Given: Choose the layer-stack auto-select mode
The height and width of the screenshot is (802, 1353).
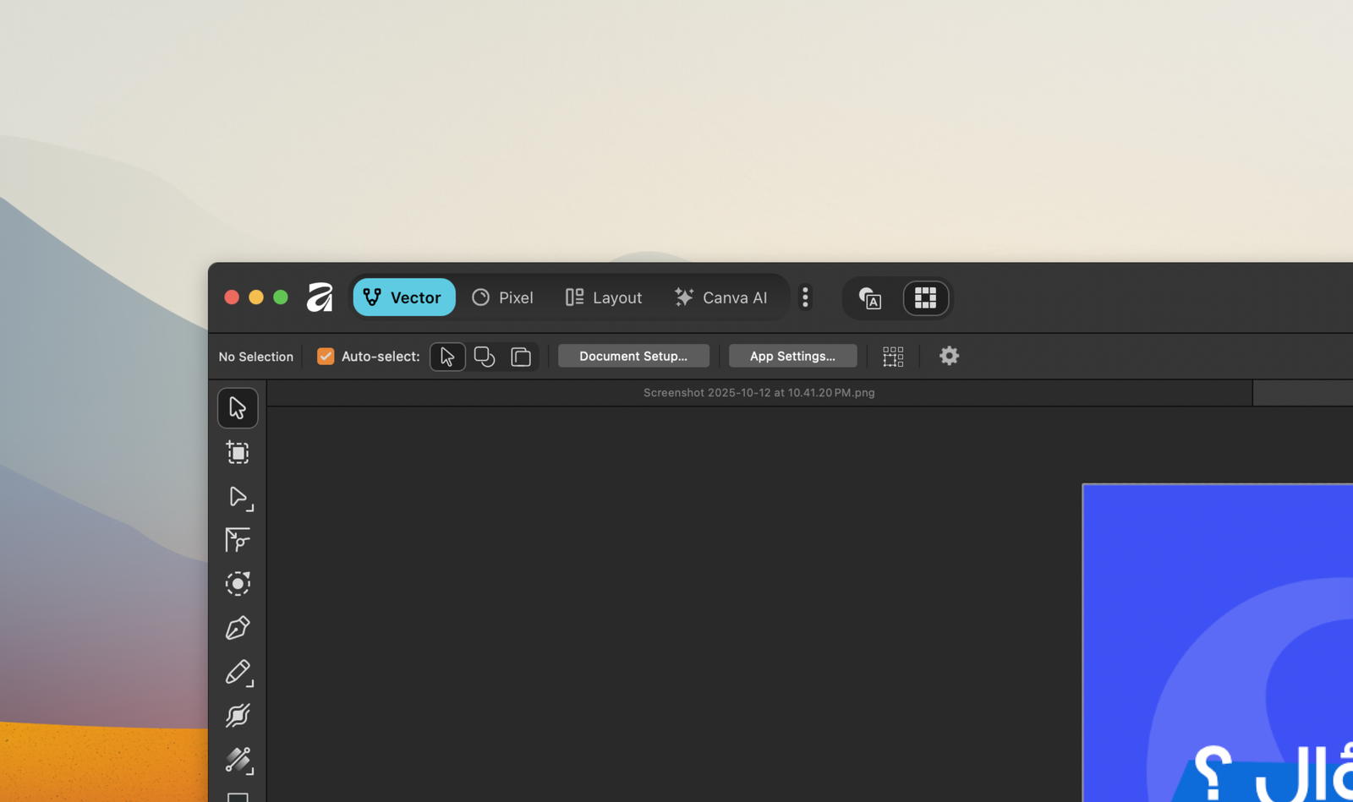Looking at the screenshot, I should point(521,357).
